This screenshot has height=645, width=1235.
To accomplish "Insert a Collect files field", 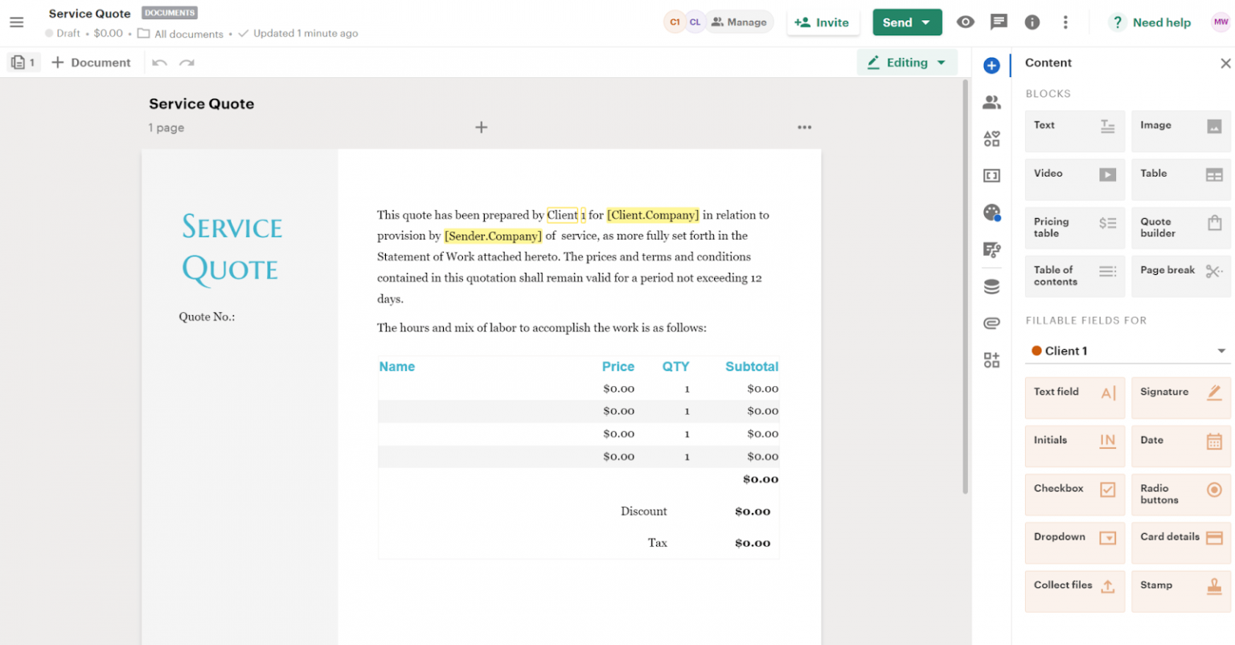I will pos(1074,590).
